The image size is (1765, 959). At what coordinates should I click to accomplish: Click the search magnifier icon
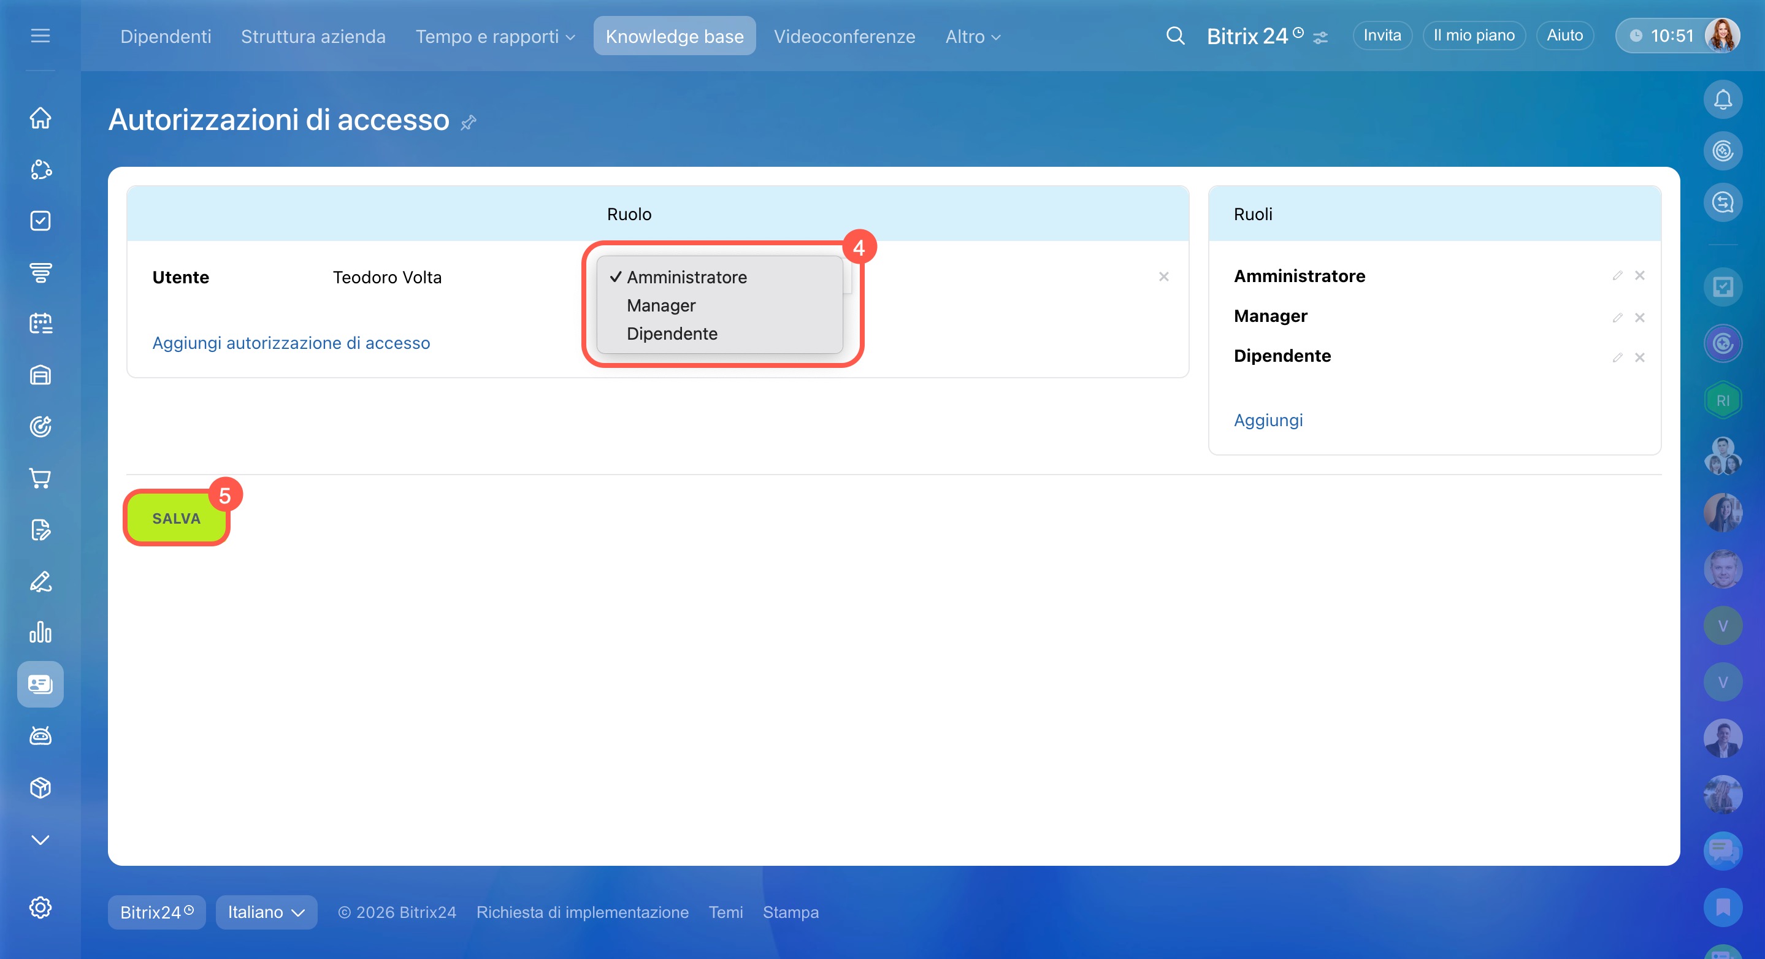coord(1174,36)
